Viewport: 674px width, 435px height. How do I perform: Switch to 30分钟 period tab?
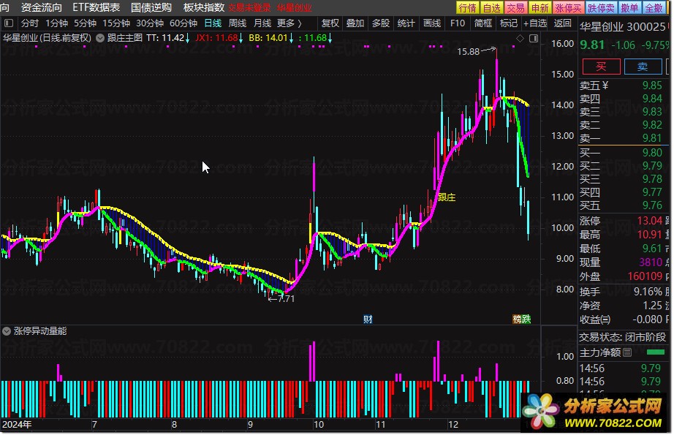tap(150, 23)
